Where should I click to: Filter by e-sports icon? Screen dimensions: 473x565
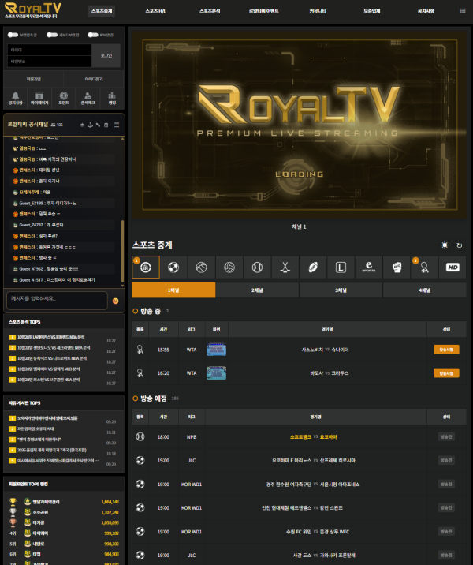point(369,267)
